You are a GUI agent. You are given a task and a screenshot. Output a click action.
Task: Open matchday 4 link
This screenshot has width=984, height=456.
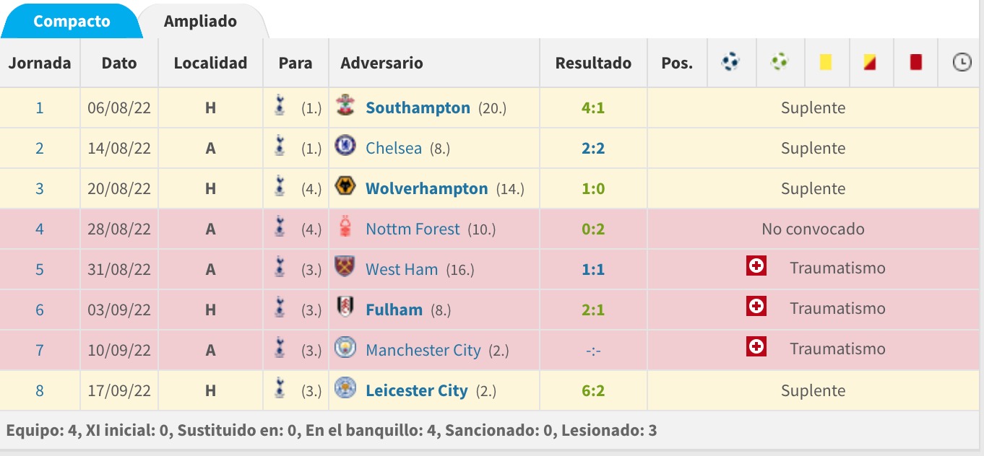pos(40,229)
